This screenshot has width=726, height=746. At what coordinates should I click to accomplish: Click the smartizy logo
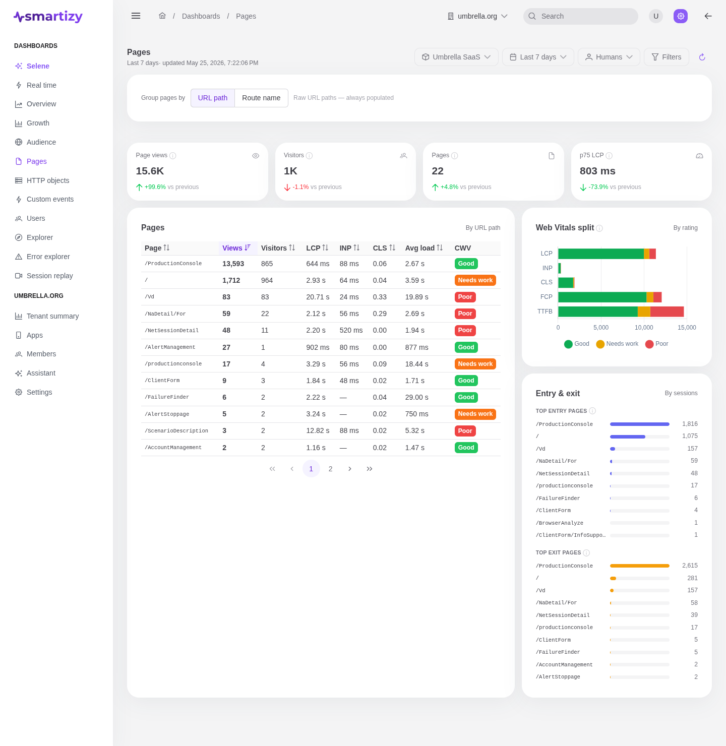pos(48,17)
